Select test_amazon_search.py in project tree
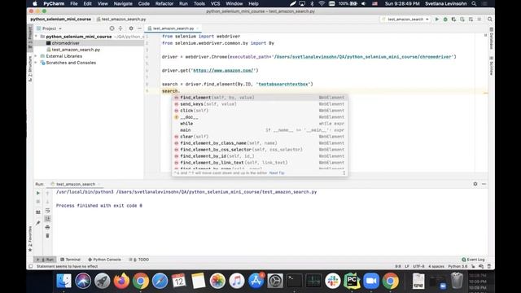Screen dimensions: 521x293 coord(76,50)
